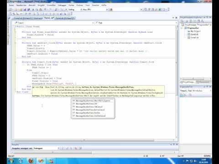Click the Cut scissors icon
This screenshot has height=164, width=219.
pos(33,10)
